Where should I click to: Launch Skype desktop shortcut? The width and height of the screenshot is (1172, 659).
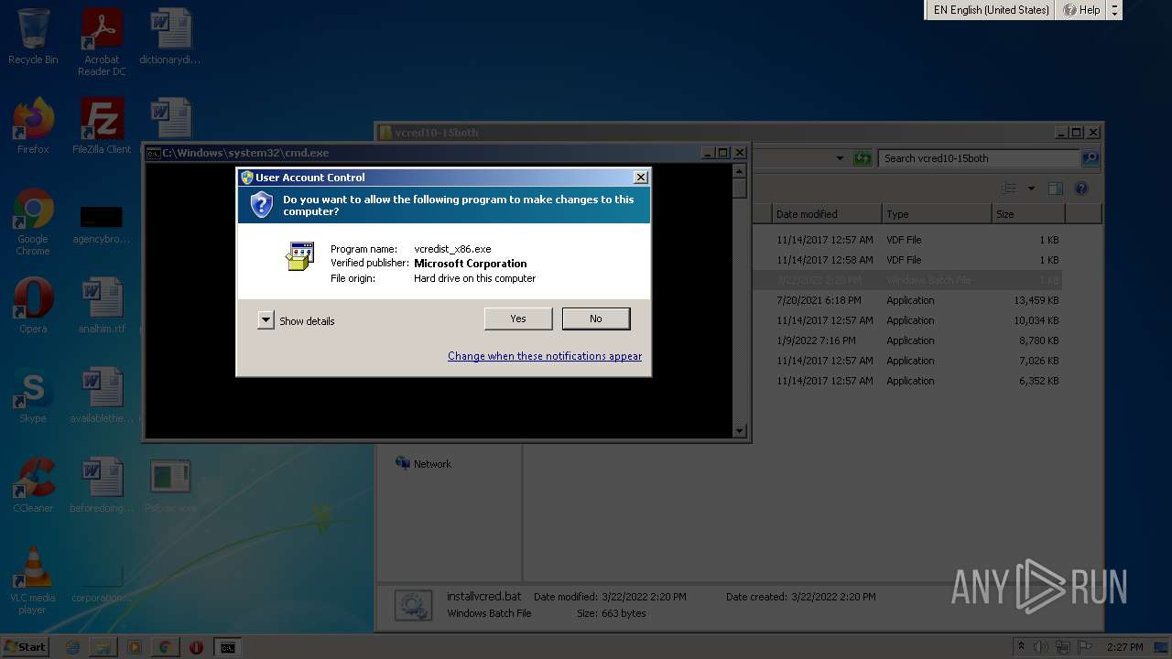33,395
